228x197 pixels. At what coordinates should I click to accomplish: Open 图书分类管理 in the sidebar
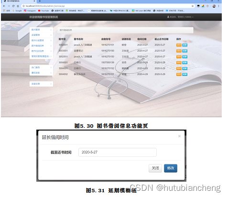41,41
